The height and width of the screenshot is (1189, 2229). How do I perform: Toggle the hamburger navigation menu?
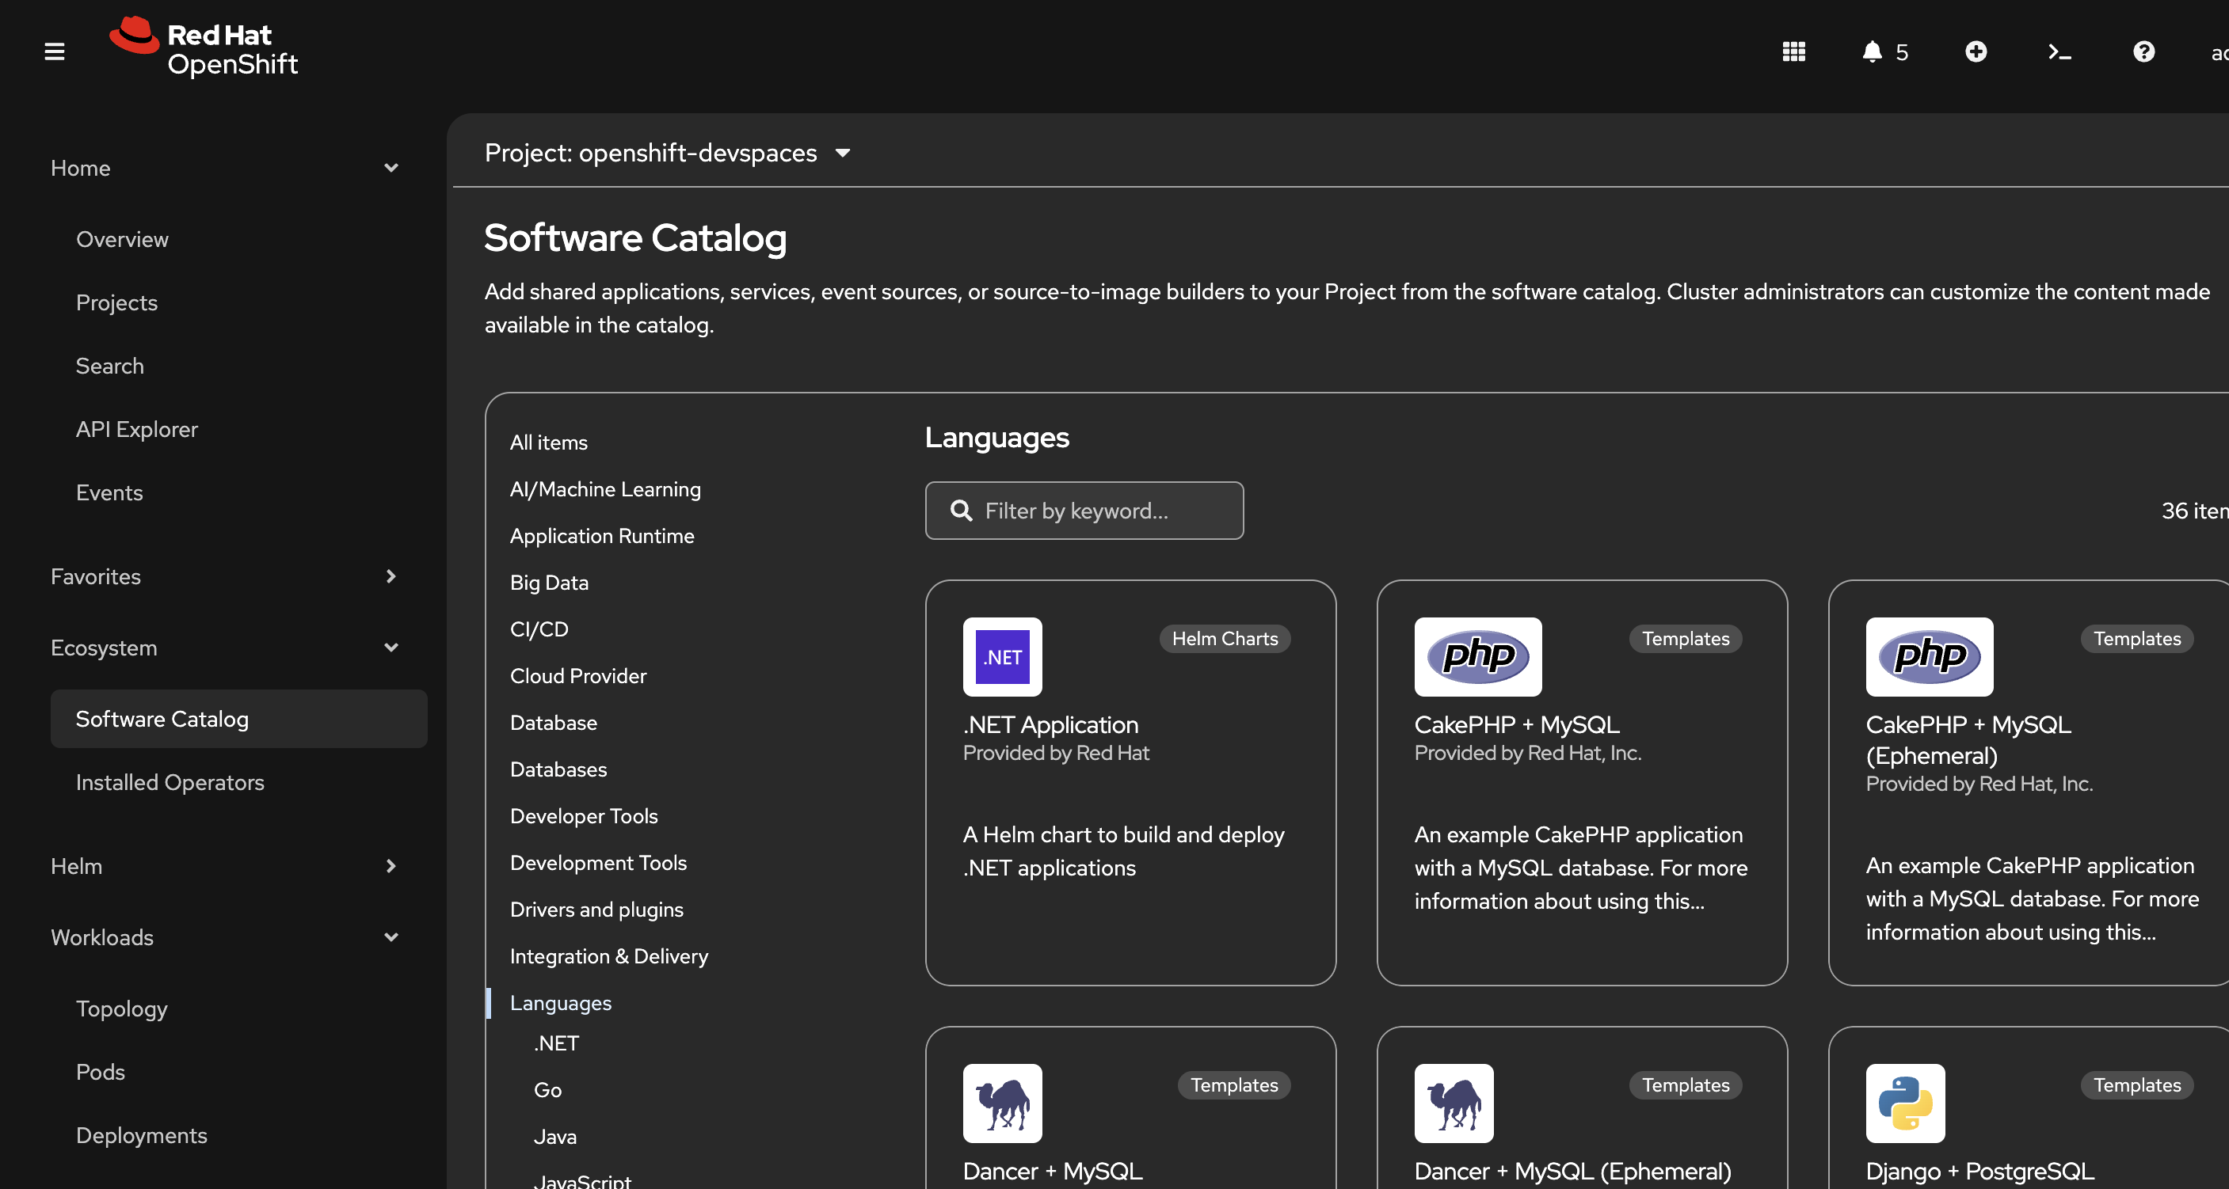55,52
